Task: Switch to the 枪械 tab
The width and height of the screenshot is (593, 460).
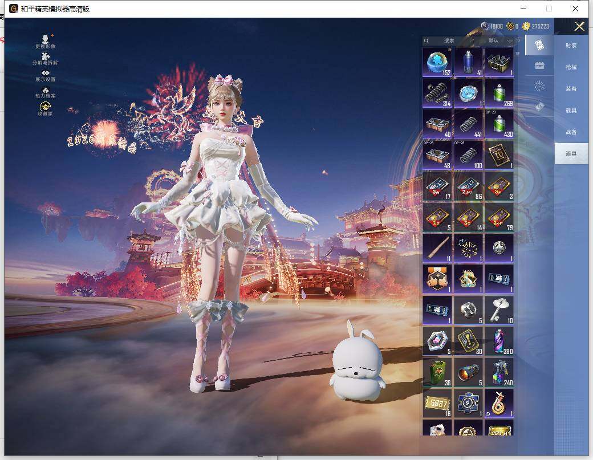Action: pyautogui.click(x=571, y=67)
